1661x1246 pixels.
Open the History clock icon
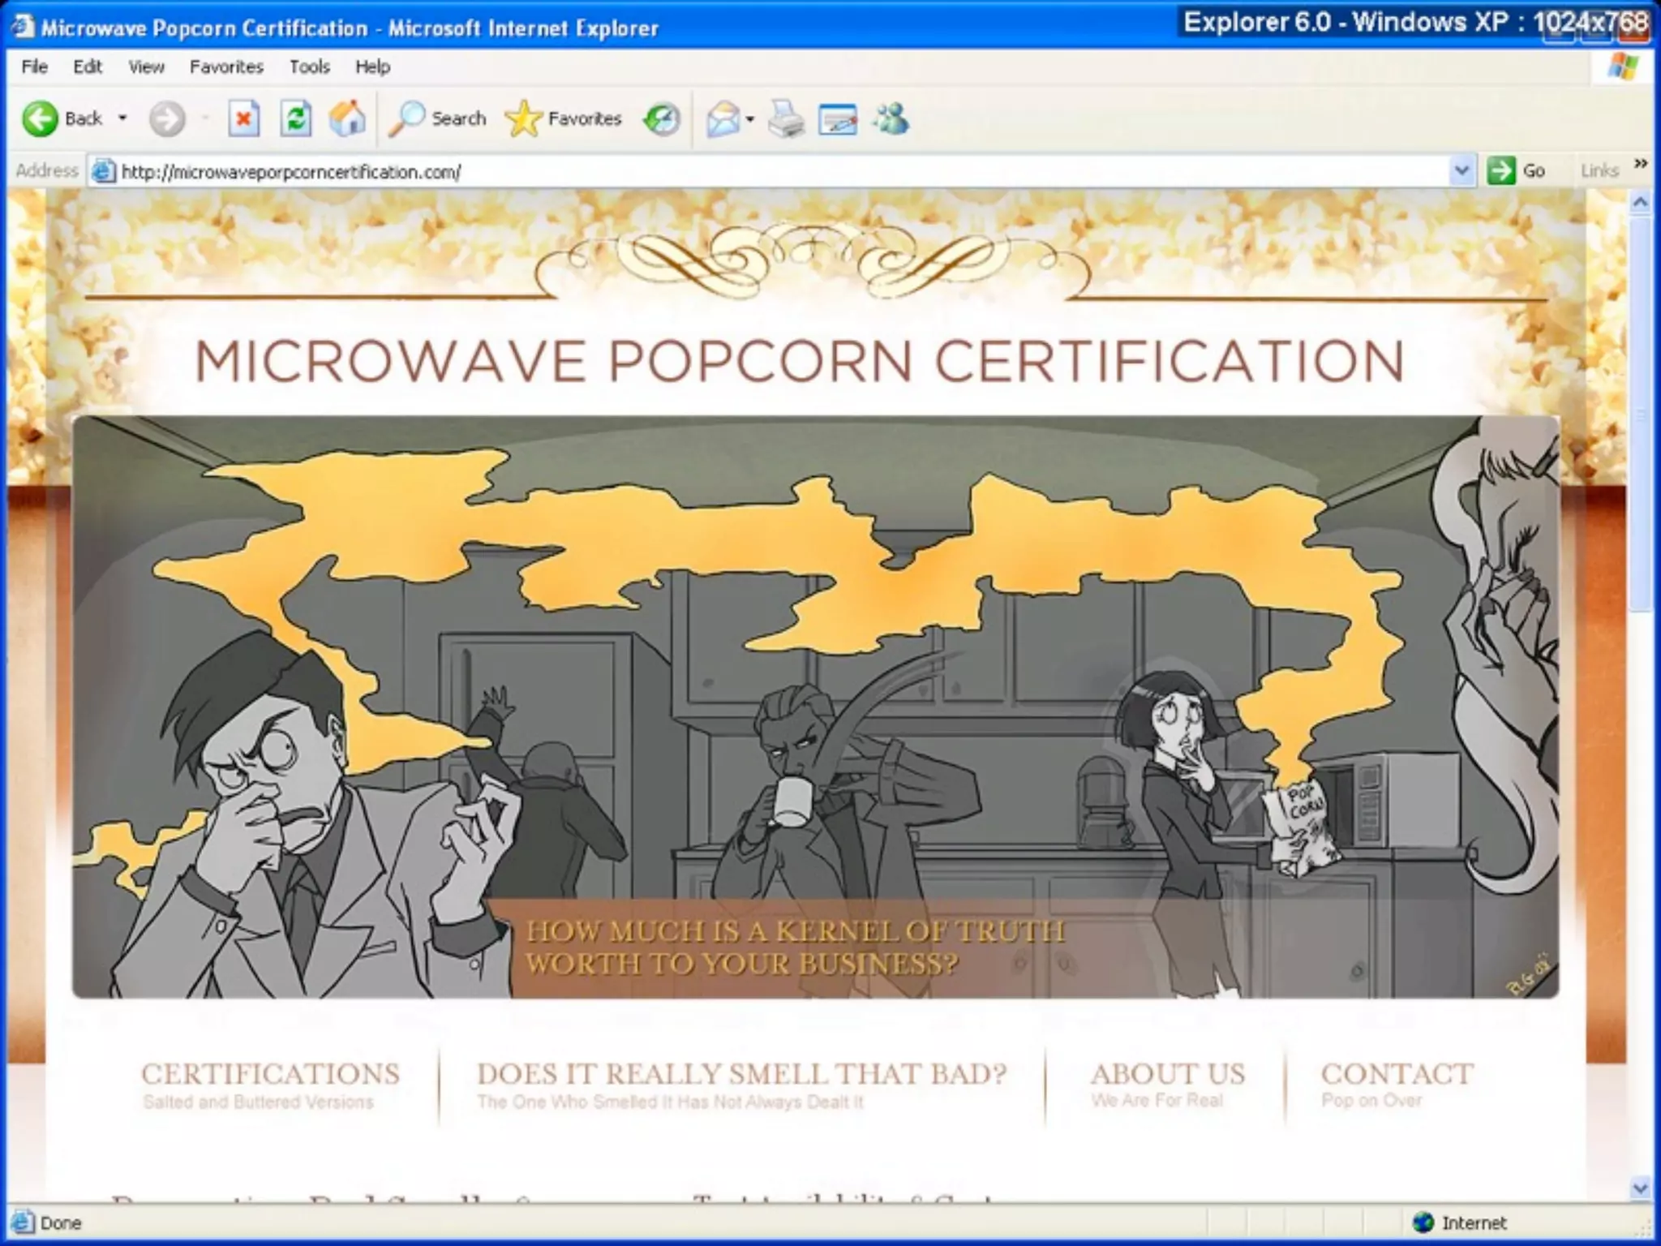[662, 119]
